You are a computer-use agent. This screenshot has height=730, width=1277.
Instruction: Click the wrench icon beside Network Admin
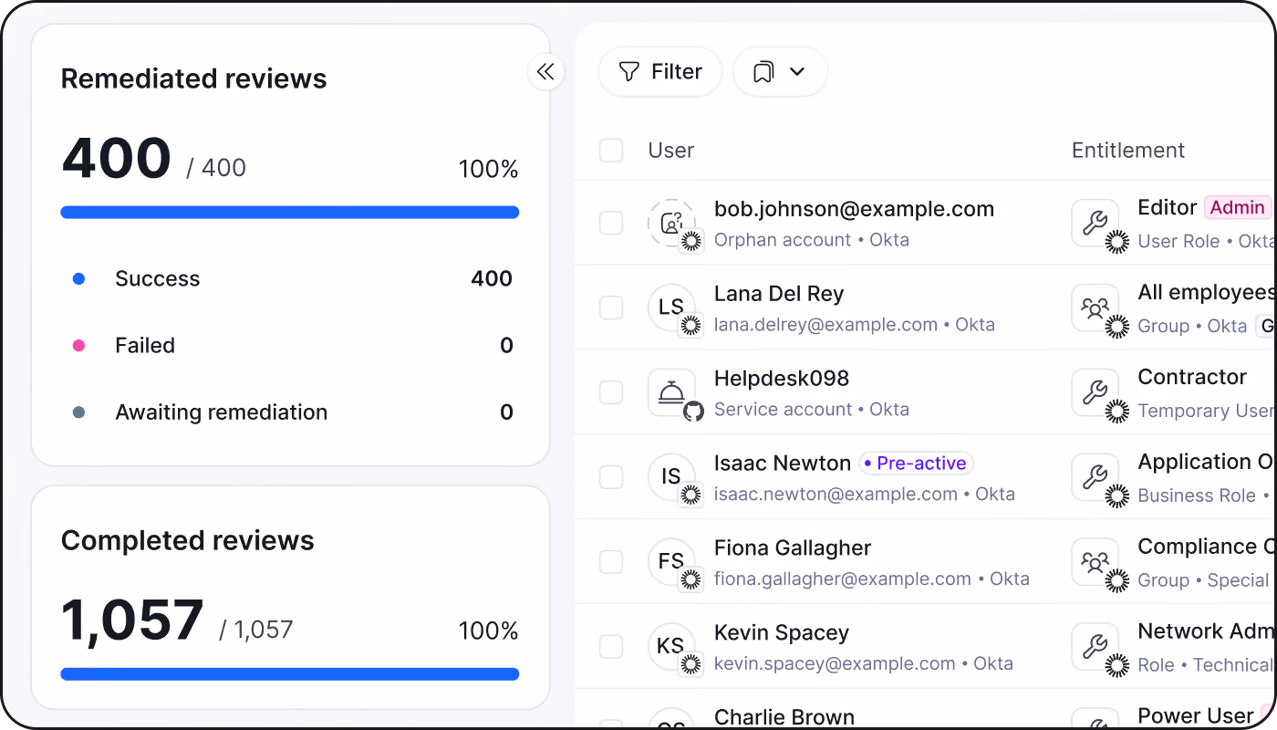pyautogui.click(x=1095, y=646)
